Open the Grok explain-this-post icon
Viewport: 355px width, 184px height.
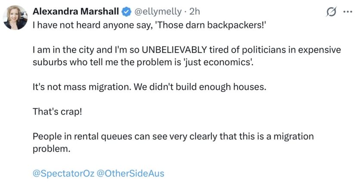pyautogui.click(x=331, y=12)
